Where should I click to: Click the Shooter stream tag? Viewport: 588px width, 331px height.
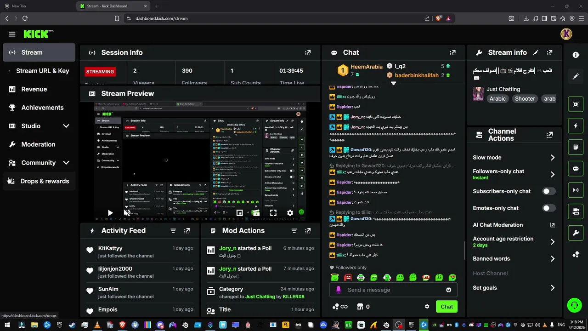pyautogui.click(x=525, y=98)
